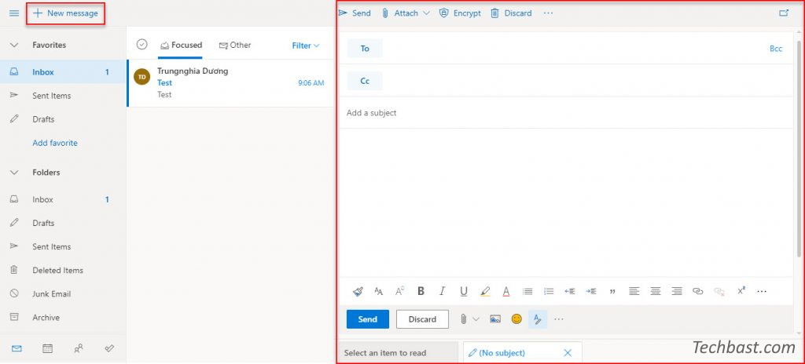Click Send in the top toolbar
The width and height of the screenshot is (805, 364).
tap(355, 13)
